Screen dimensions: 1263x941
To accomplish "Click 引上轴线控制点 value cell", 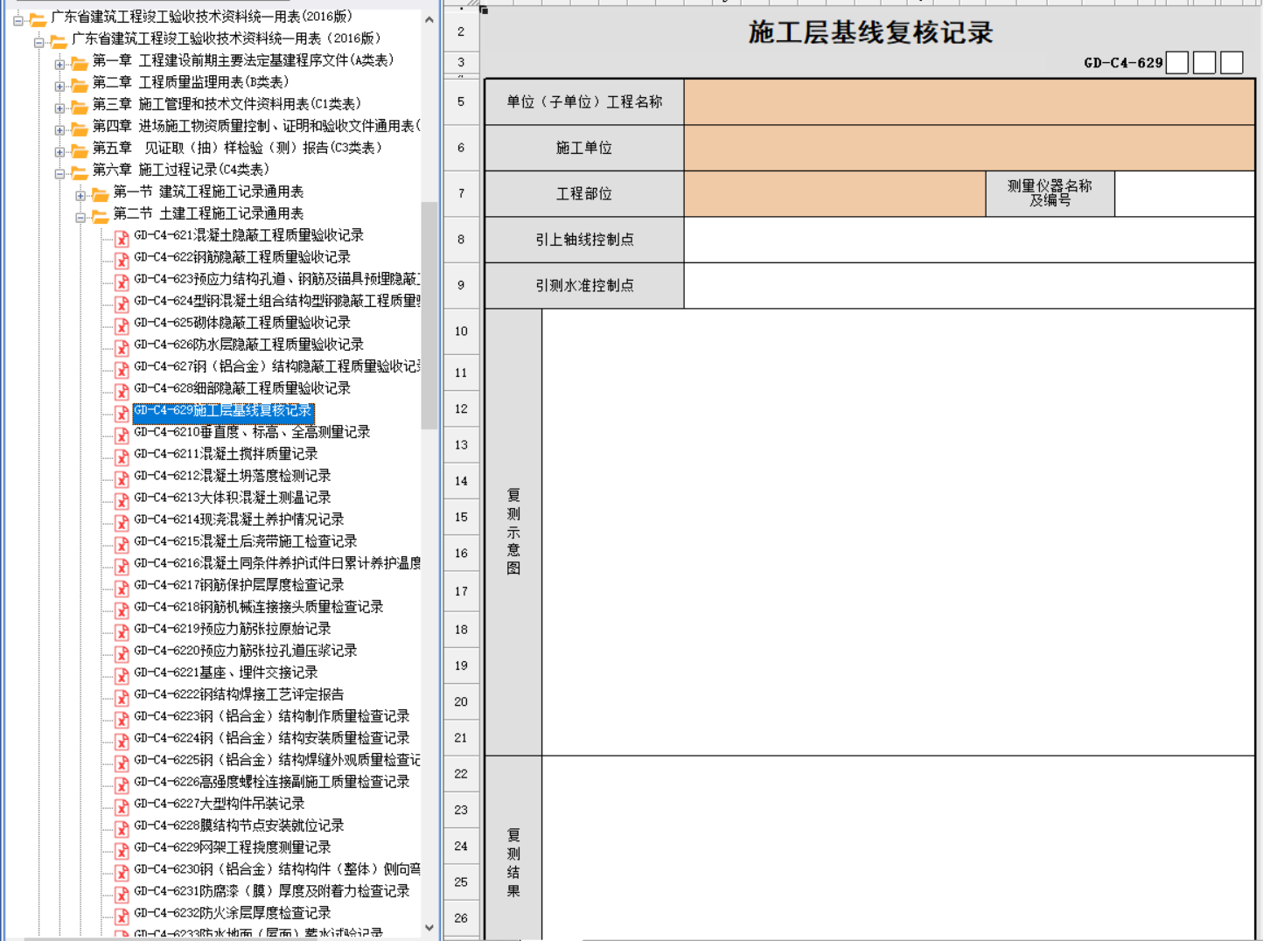I will [969, 240].
